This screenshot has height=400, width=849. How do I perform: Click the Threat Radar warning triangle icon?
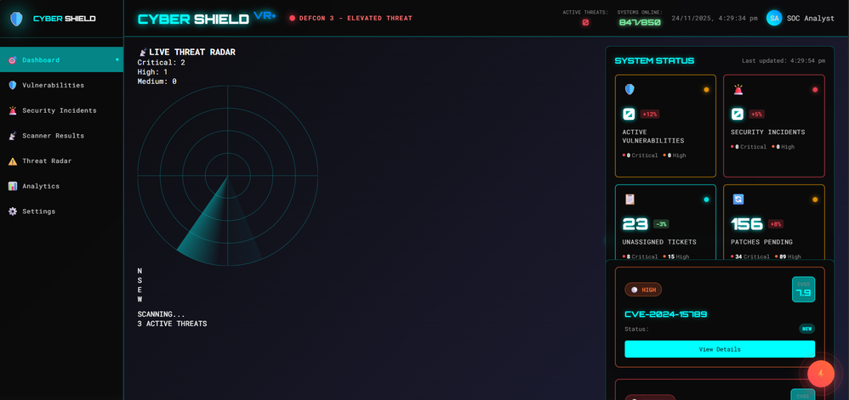coord(13,161)
